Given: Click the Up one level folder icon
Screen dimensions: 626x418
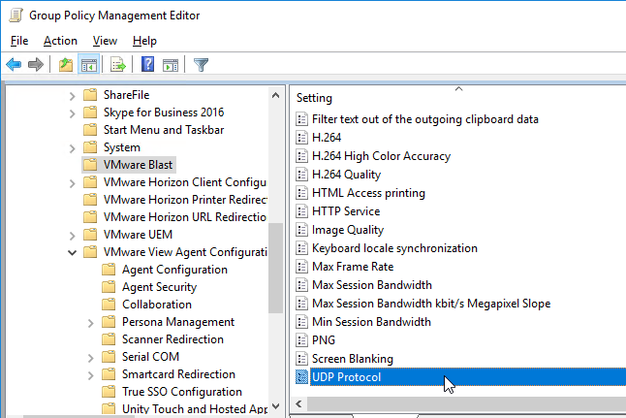Looking at the screenshot, I should (66, 64).
